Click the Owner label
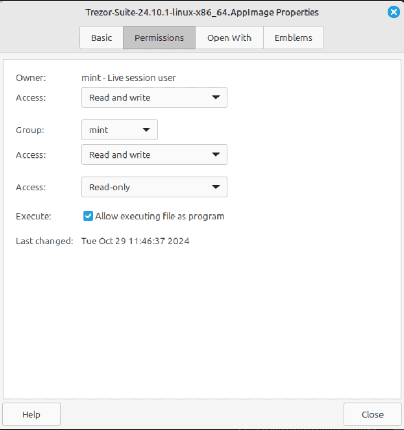The height and width of the screenshot is (430, 404). pos(31,78)
